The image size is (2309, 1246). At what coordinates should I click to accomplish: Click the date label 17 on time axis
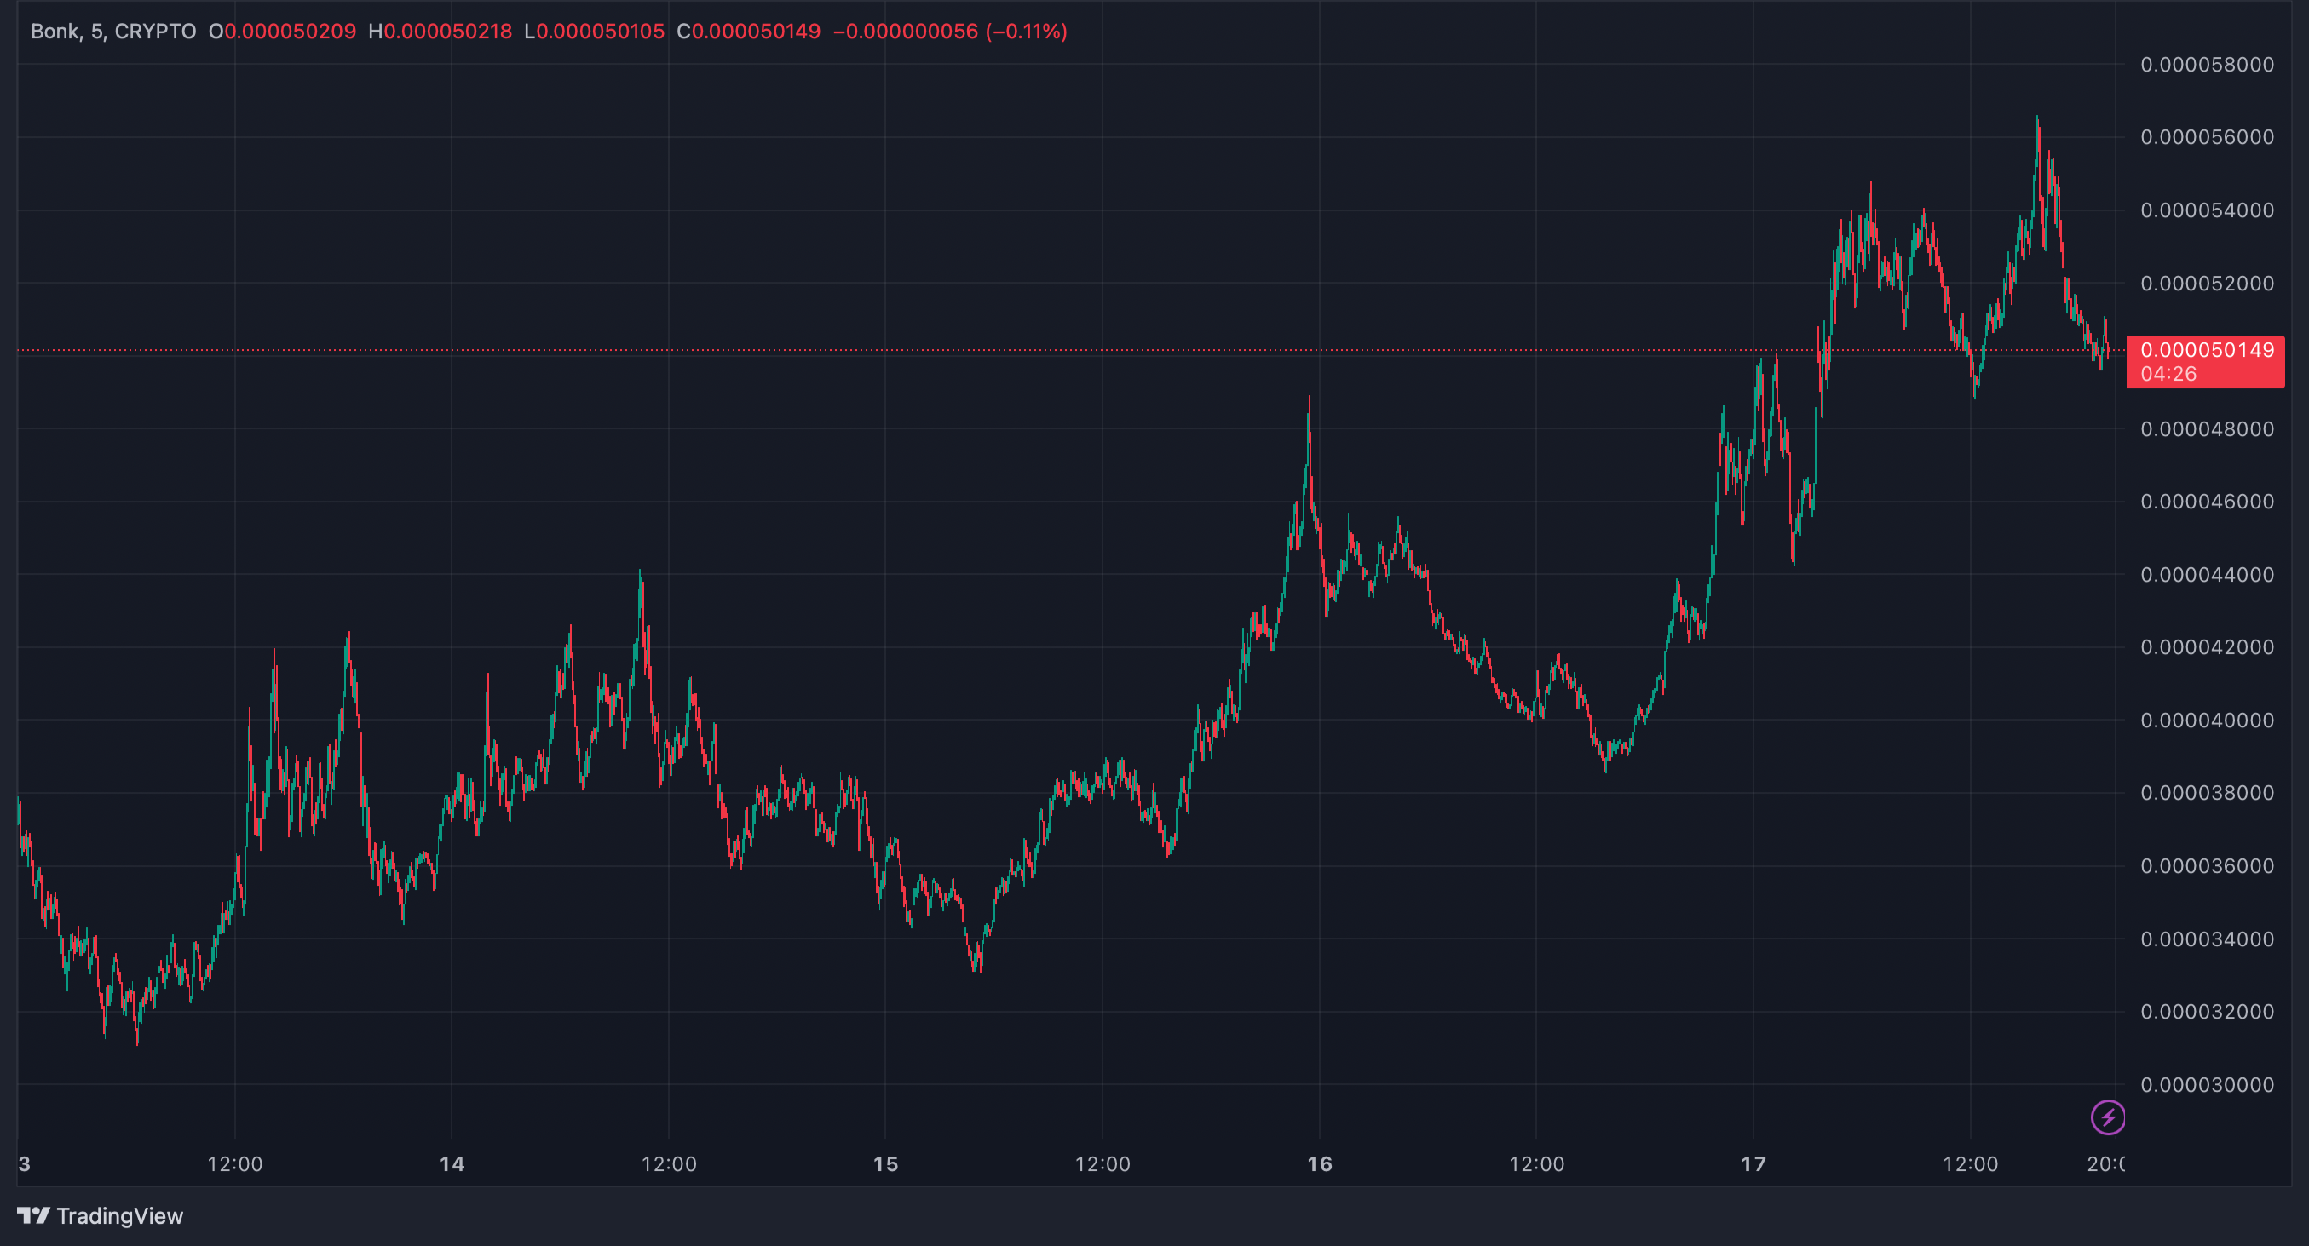click(x=1753, y=1163)
